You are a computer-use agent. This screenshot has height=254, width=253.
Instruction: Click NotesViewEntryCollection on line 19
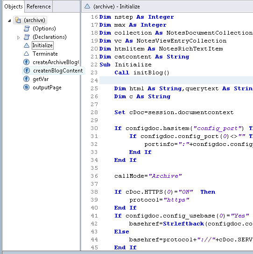pos(182,41)
